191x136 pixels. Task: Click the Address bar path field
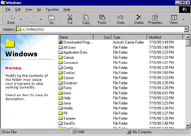pyautogui.click(x=101, y=29)
